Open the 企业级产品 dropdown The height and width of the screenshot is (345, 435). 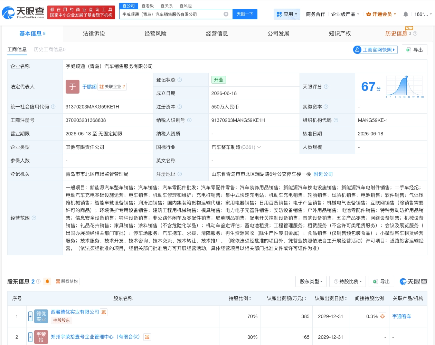pos(345,14)
